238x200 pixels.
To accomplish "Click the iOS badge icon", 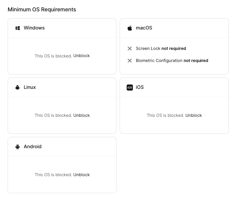I will (x=130, y=87).
